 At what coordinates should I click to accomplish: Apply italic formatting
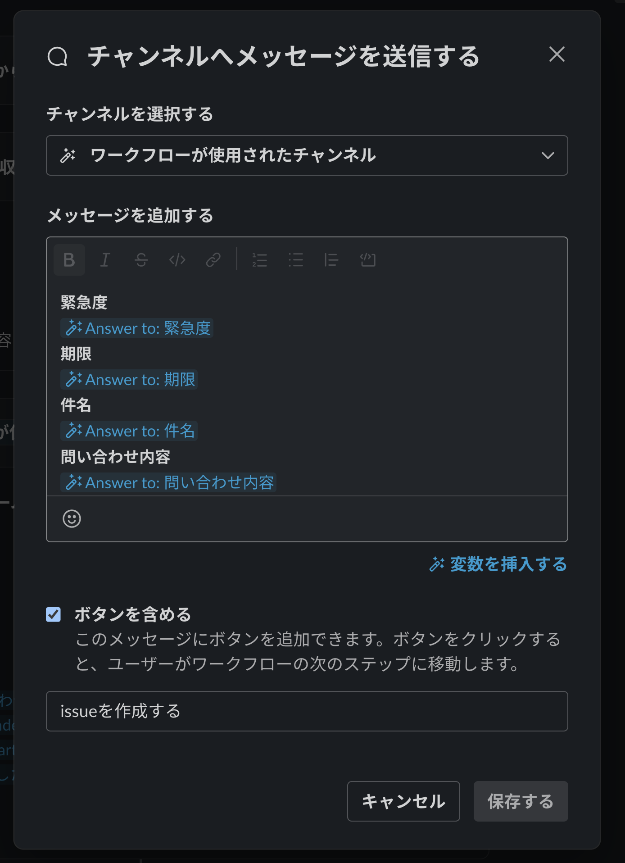(104, 260)
